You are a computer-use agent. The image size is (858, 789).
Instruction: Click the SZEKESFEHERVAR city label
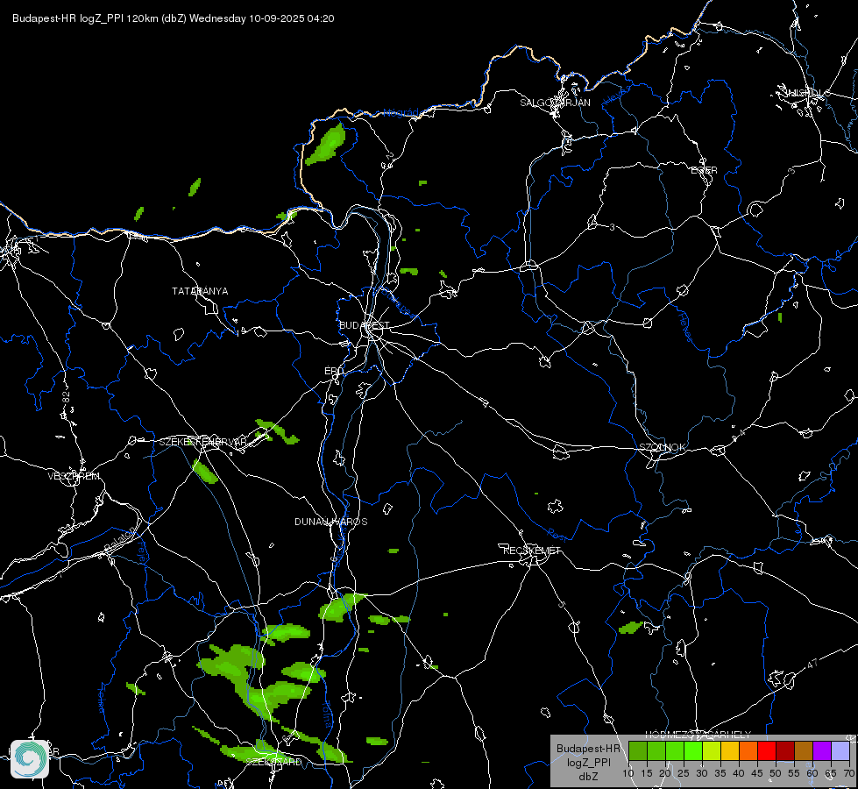point(202,442)
